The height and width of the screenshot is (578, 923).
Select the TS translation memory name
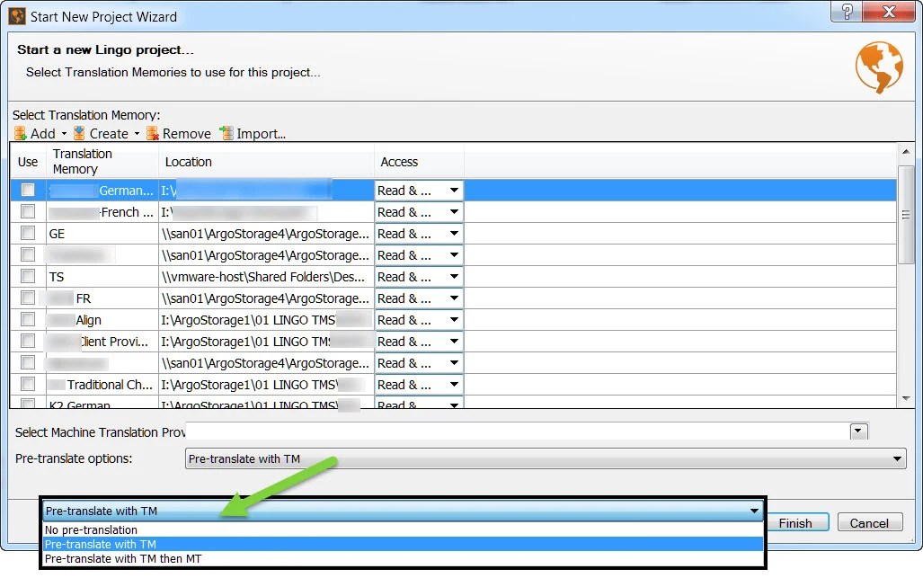57,277
